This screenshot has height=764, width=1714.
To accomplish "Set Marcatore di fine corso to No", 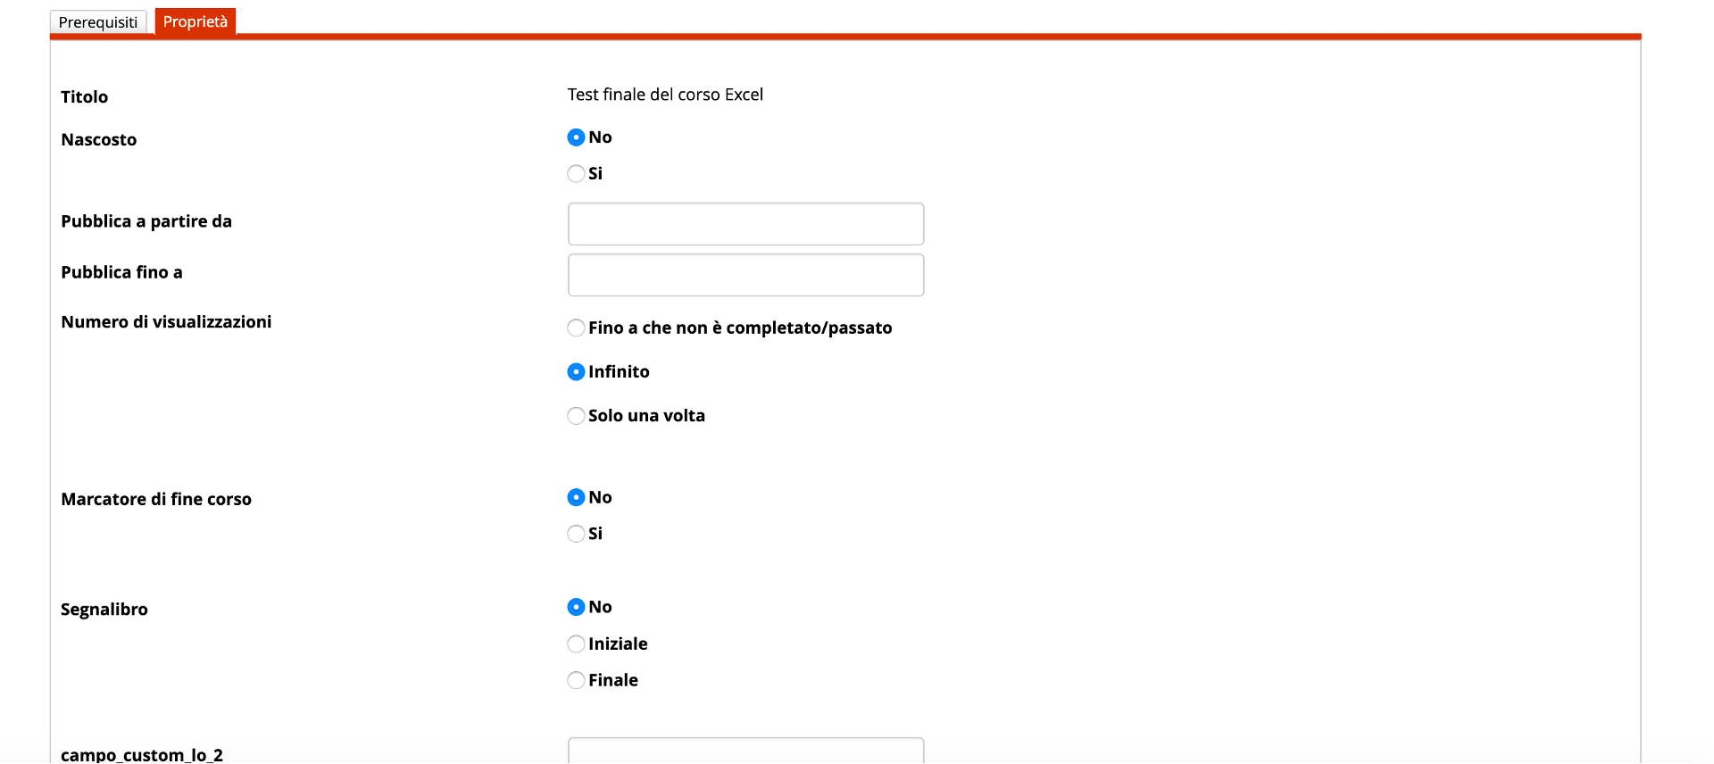I will 576,497.
